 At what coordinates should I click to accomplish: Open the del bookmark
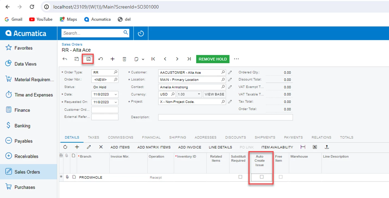[x=124, y=19]
